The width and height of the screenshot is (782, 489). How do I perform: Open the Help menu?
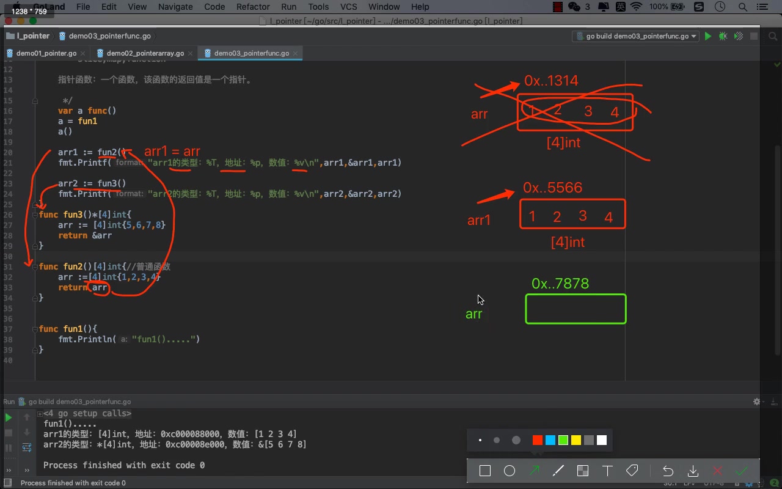point(420,7)
